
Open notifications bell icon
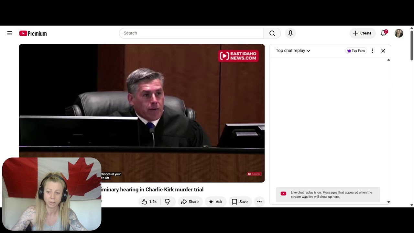coord(384,33)
